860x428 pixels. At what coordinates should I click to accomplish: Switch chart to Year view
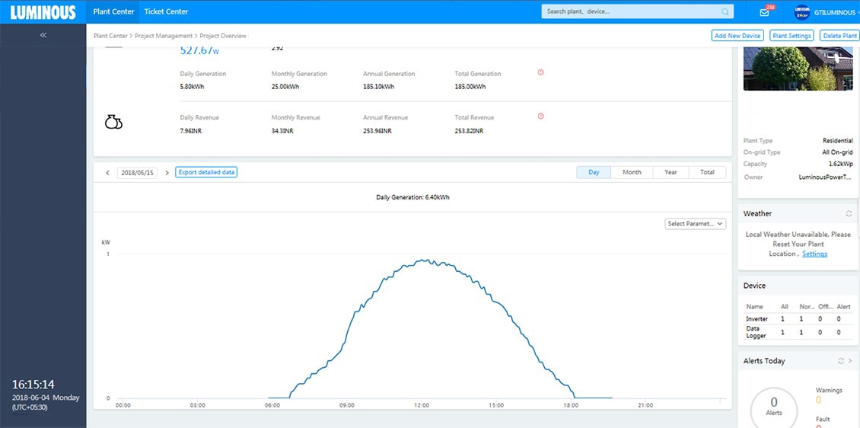point(670,172)
